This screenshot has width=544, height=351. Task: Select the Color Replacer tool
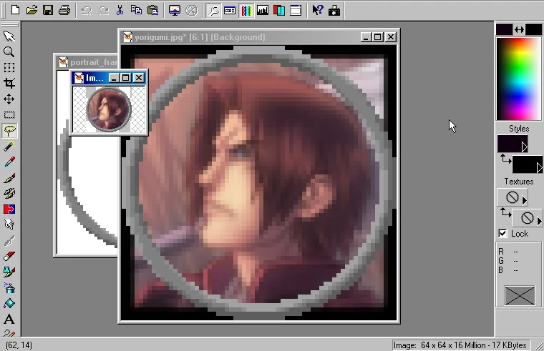9,209
